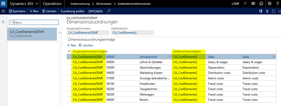Select the row checkbox for 50000 Löhne & Gehälter
This screenshot has height=106, width=281.
tap(69, 62)
